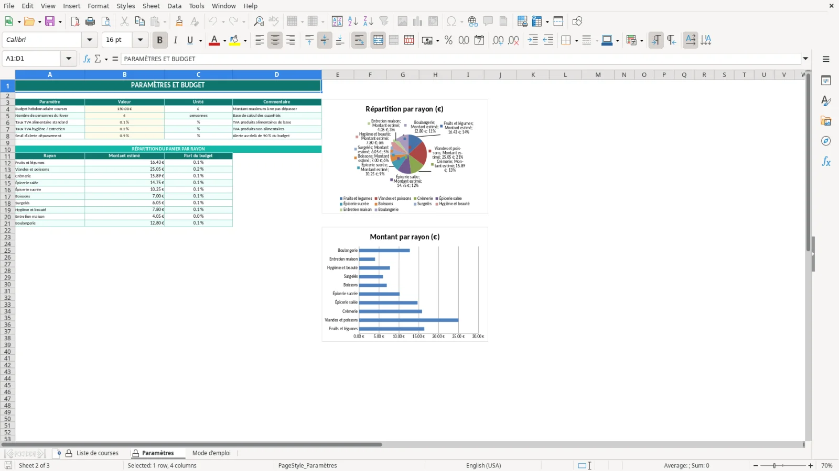Select column A header
The image size is (839, 471).
(x=50, y=75)
